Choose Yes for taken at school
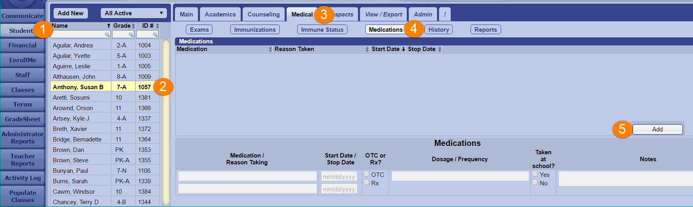 coord(535,174)
